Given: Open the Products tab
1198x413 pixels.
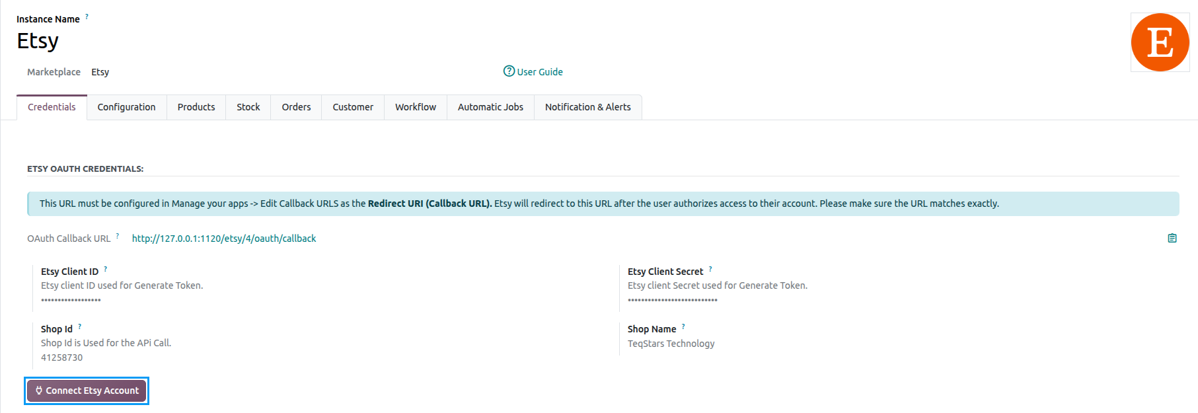Looking at the screenshot, I should pyautogui.click(x=196, y=107).
